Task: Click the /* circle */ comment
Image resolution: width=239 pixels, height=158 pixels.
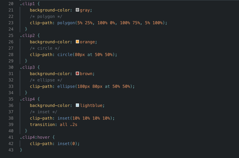Action: (x=45, y=48)
